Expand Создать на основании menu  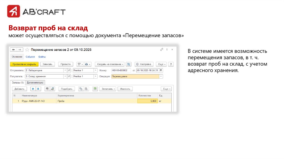coord(110,64)
